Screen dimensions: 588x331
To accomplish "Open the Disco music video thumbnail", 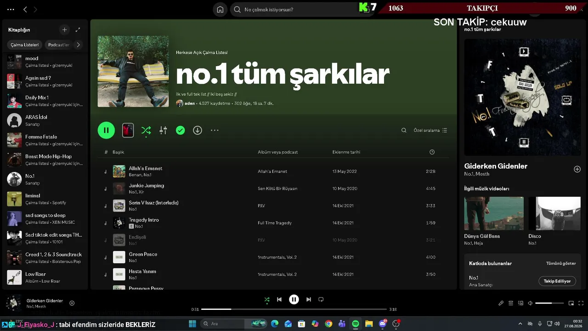I will pos(554,213).
